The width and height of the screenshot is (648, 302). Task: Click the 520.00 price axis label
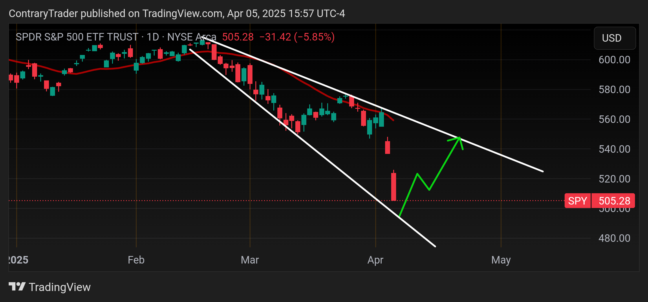614,179
